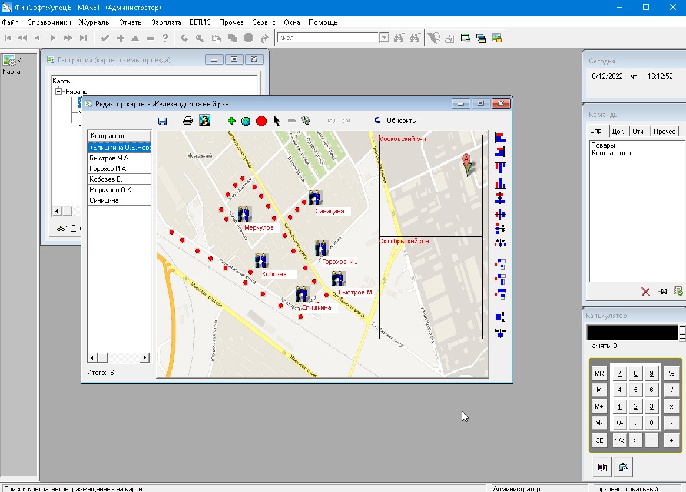Open the search field dropdown arrow in toolbar
The height and width of the screenshot is (492, 686).
(385, 38)
